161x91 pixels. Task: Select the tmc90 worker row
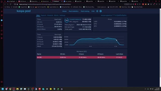click(x=82, y=57)
